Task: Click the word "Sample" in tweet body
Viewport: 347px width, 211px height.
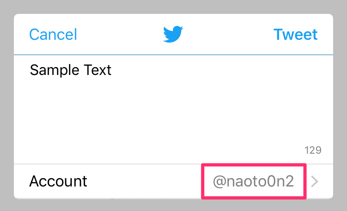Action: (x=55, y=70)
